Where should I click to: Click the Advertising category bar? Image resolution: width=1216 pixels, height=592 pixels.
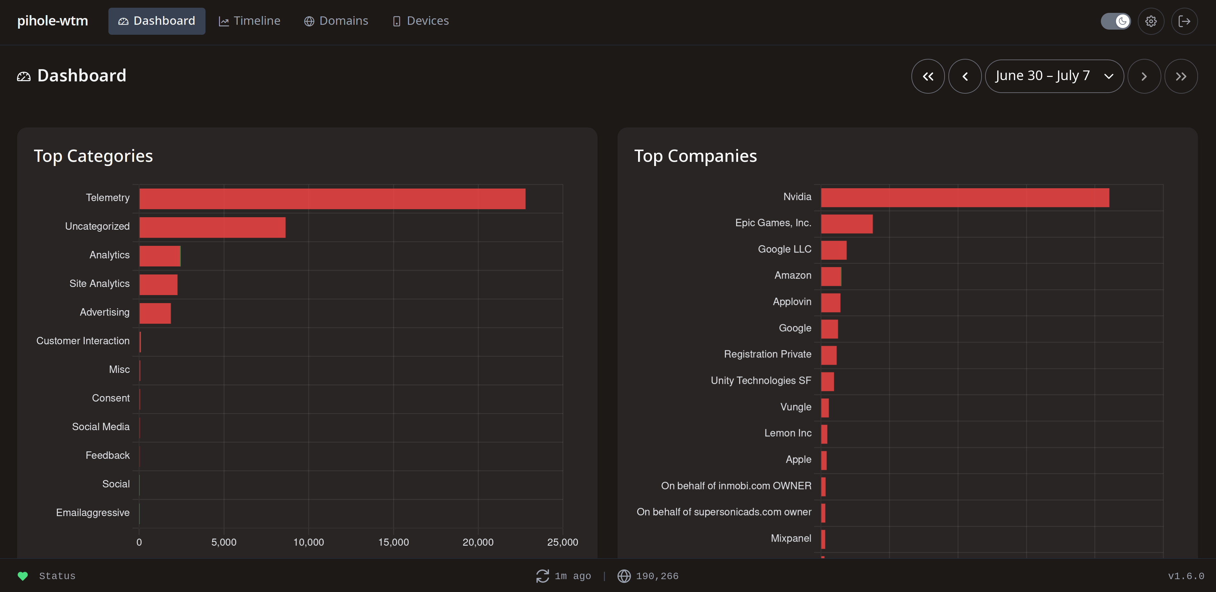tap(155, 313)
